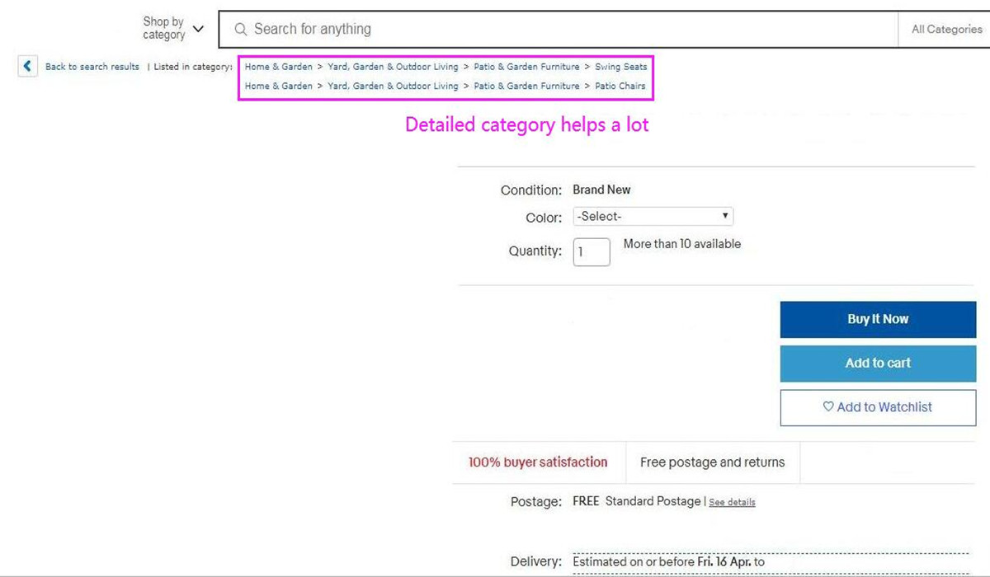Click the Buy It Now button
Screen dimensions: 990x577
[x=878, y=319]
